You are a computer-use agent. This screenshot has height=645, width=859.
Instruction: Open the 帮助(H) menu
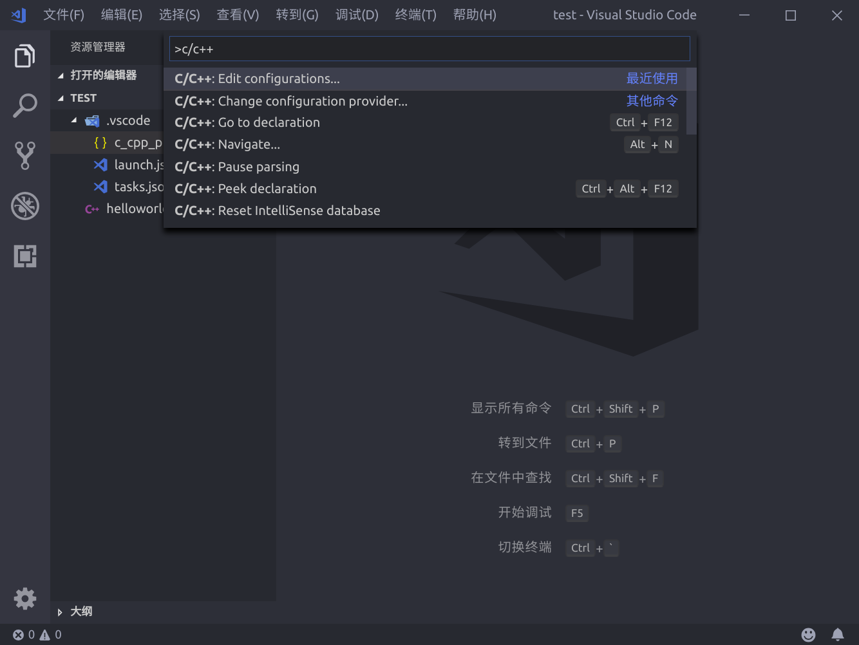(475, 15)
